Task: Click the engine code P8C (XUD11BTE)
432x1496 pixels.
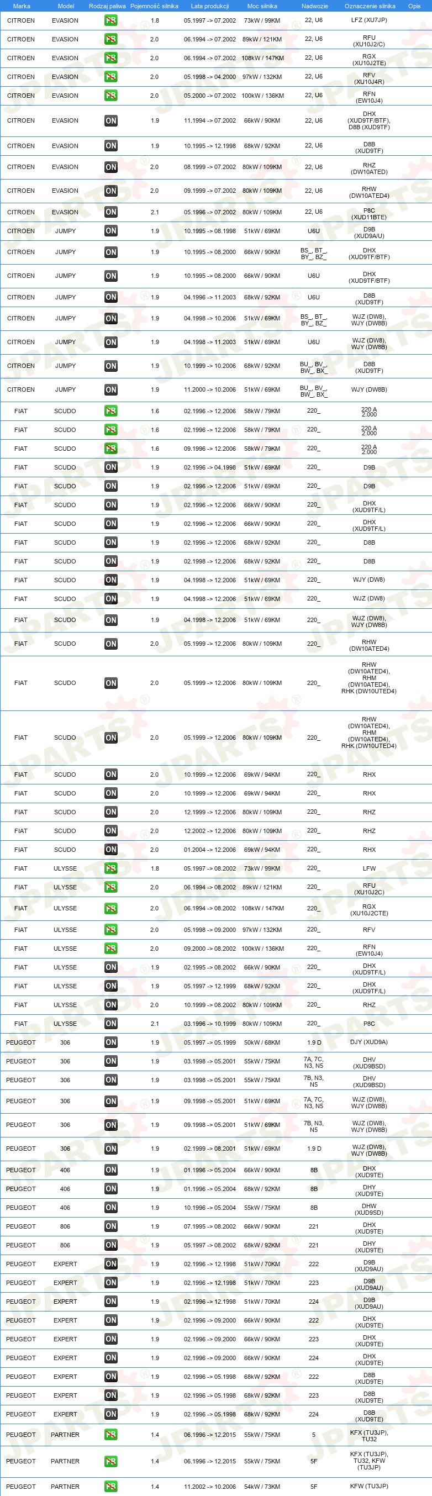Action: tap(369, 214)
